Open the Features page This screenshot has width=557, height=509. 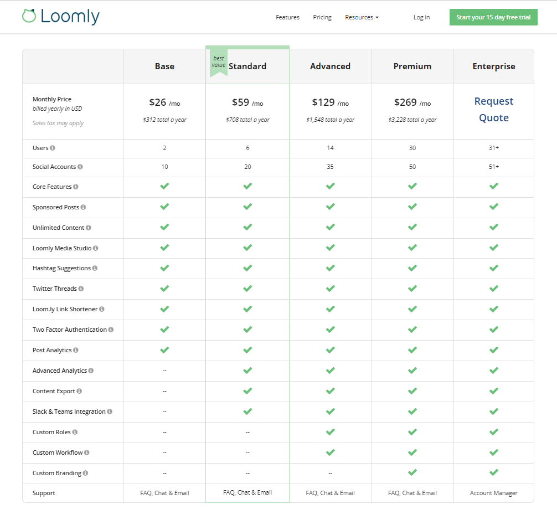(x=287, y=17)
